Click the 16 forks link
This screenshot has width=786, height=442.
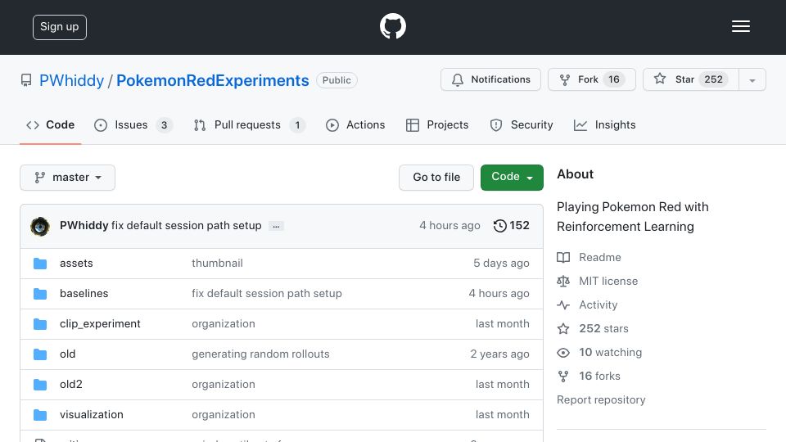(x=599, y=377)
